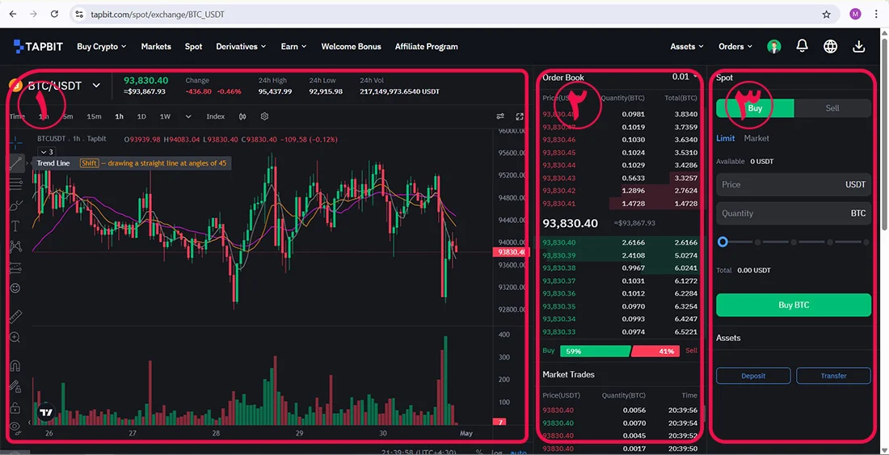Open the Chrome three-dot menu
This screenshot has width=889, height=455.
click(877, 15)
